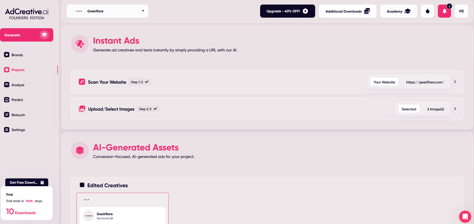The width and height of the screenshot is (474, 224).
Task: Click the Analyze gauge icon
Action: (7, 85)
